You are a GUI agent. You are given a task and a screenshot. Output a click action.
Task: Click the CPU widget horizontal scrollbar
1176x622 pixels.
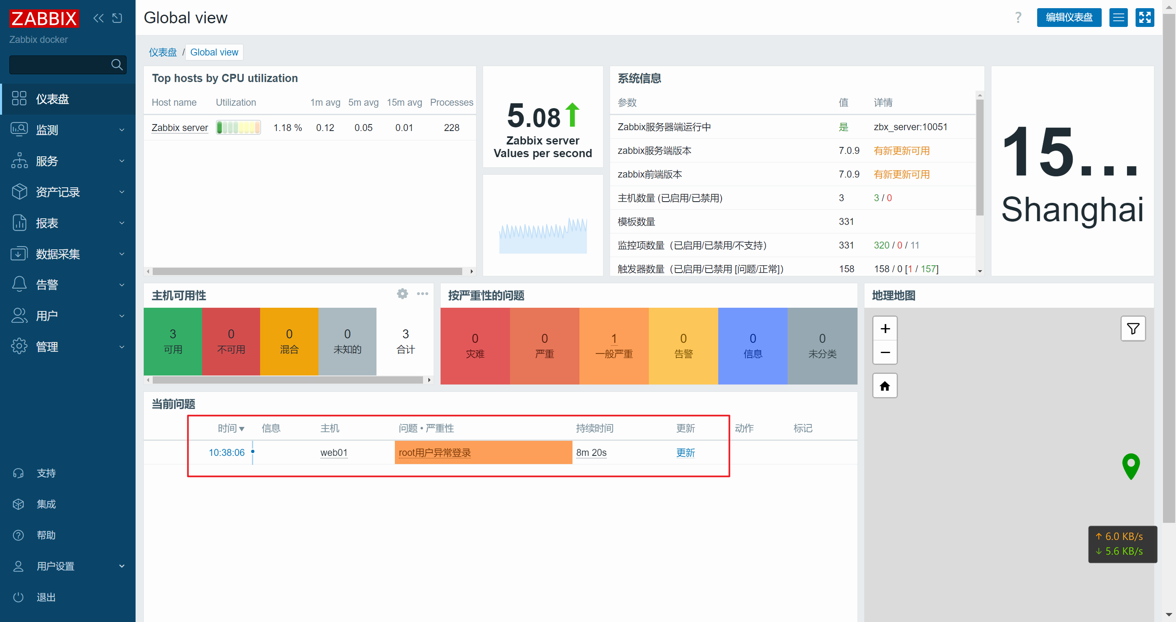tap(307, 271)
